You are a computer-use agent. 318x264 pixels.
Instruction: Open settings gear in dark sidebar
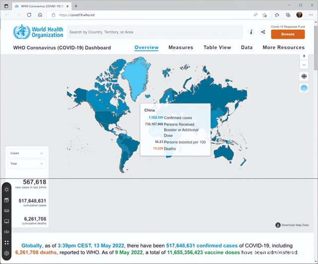tap(6, 253)
